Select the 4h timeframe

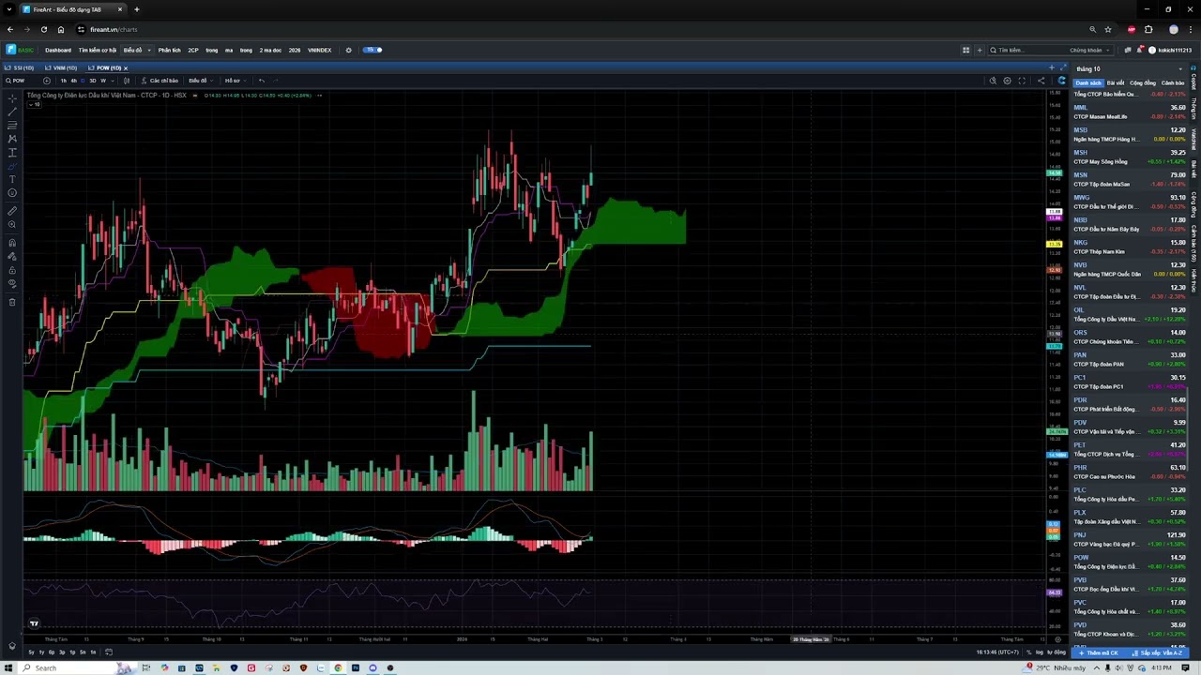pyautogui.click(x=74, y=81)
